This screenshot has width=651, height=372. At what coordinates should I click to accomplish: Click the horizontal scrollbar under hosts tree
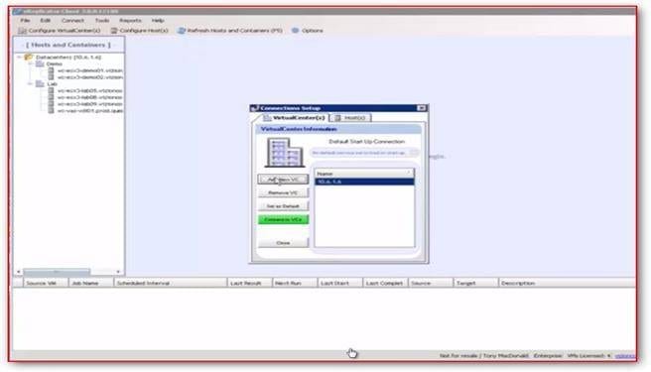coord(68,272)
